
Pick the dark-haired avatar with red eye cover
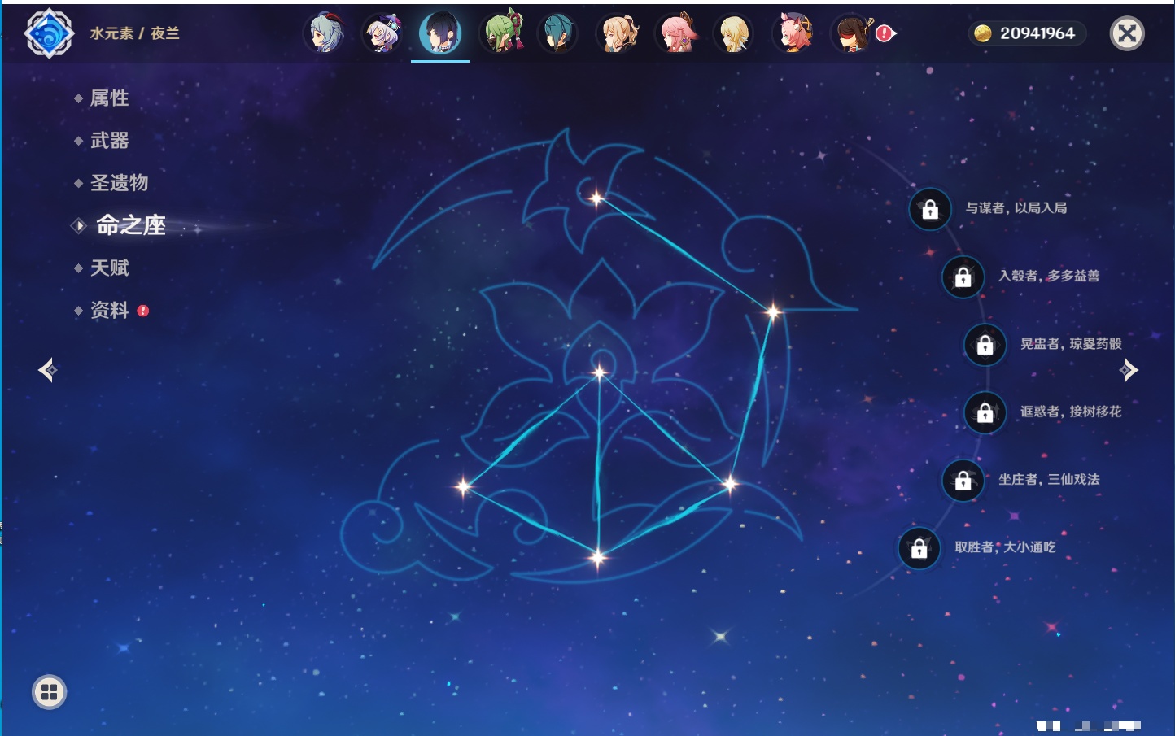coord(851,33)
